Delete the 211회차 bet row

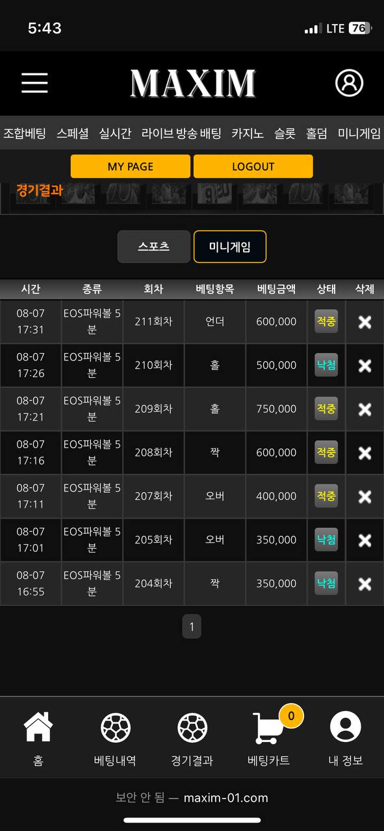point(365,322)
